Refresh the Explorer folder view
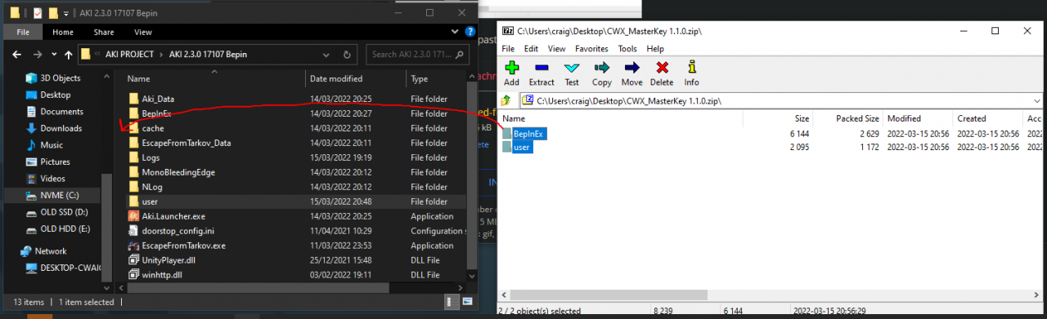1047x319 pixels. click(x=348, y=55)
